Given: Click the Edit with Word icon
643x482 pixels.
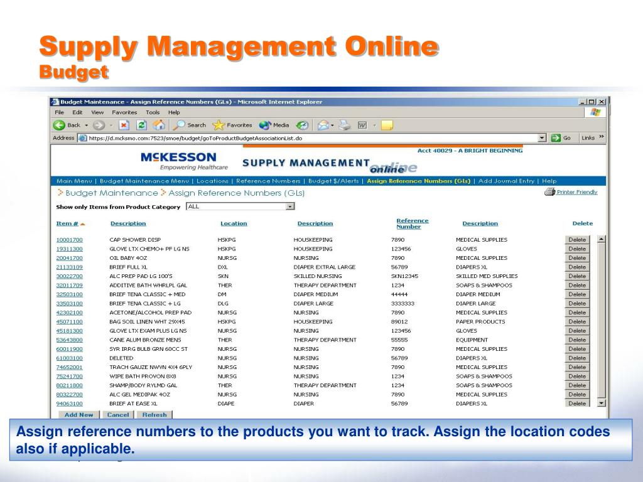Looking at the screenshot, I should coord(362,125).
